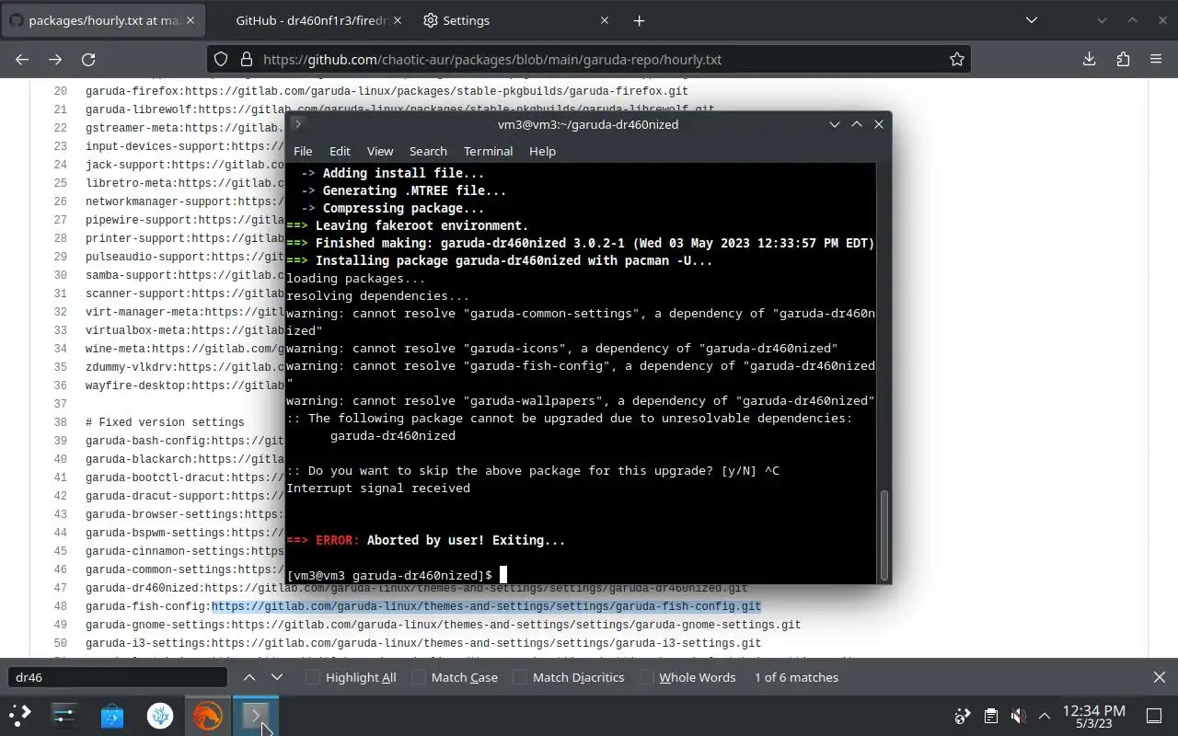Open the terminal window title menu icon
The image size is (1178, 736).
point(297,124)
